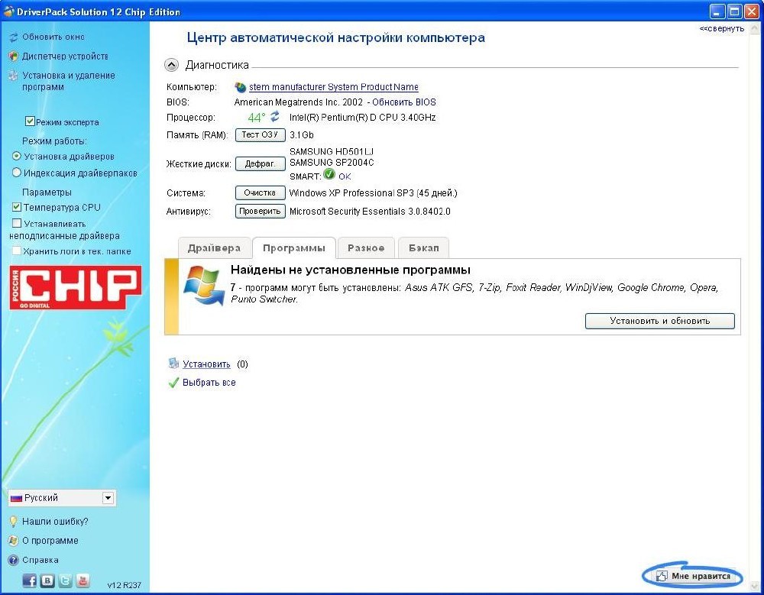Click the install icon left of Установить
This screenshot has width=764, height=595.
[x=173, y=363]
